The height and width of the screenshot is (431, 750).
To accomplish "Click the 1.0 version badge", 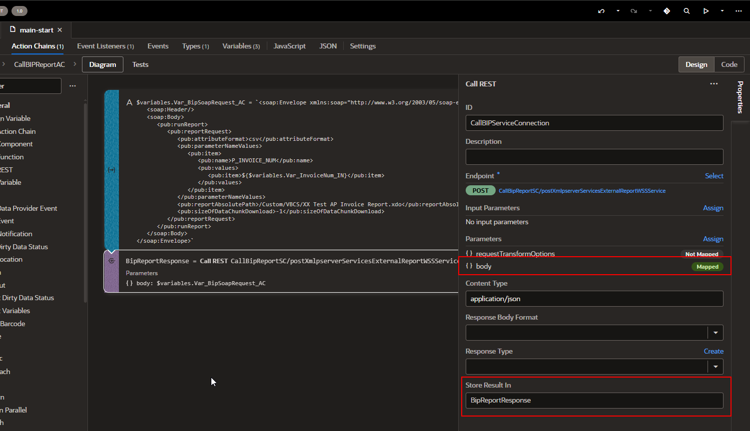I will point(19,11).
